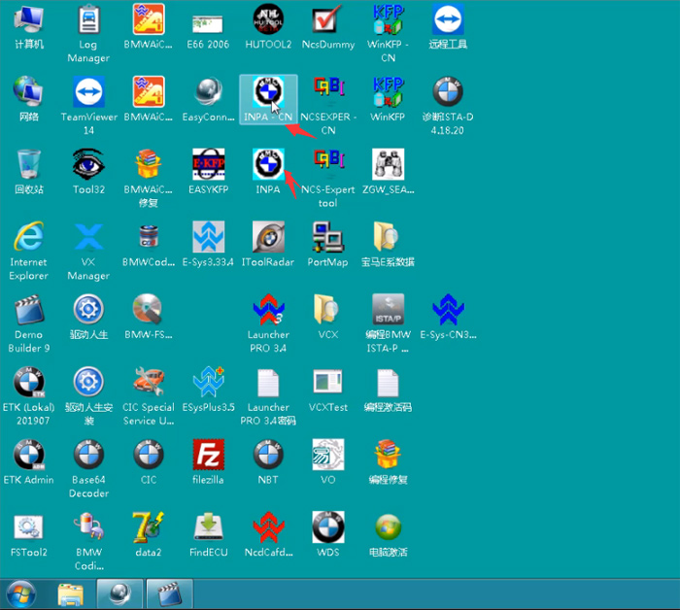Select the VX Manager shortcut
The image size is (680, 610).
(88, 252)
